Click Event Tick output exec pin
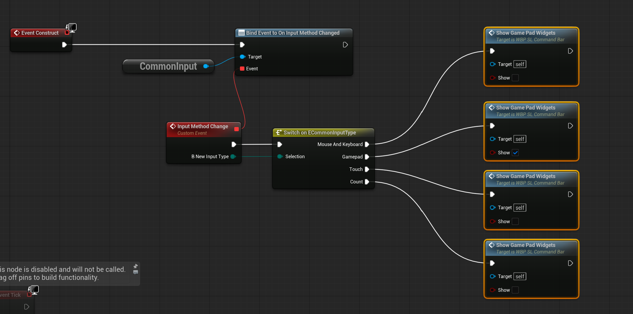This screenshot has width=633, height=314. 26,307
